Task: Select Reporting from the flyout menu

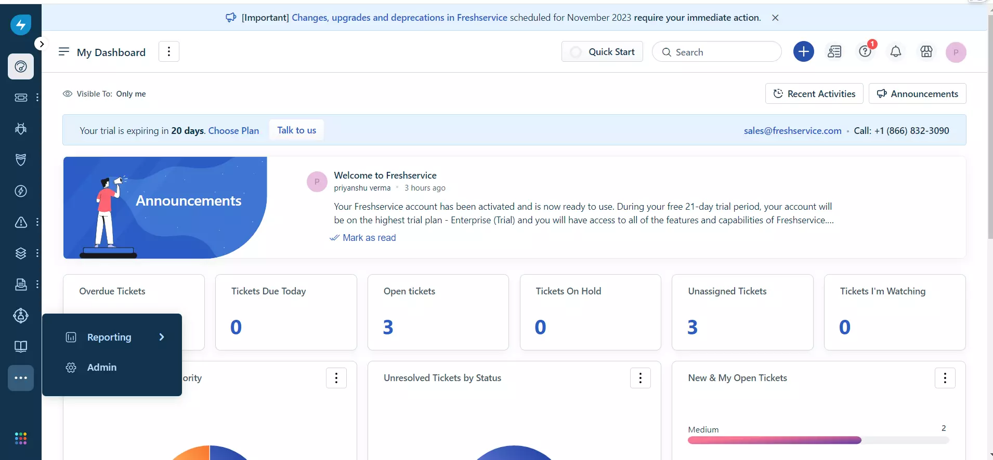Action: (112, 337)
